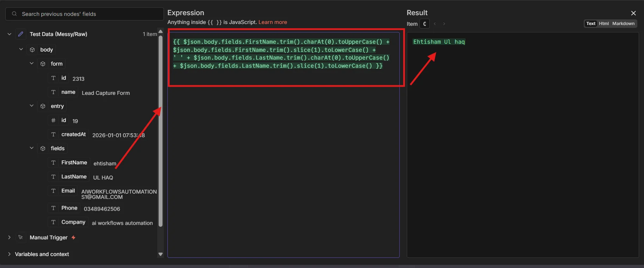This screenshot has width=644, height=268.
Task: Click the number type icon beside entry id
Action: click(x=53, y=120)
